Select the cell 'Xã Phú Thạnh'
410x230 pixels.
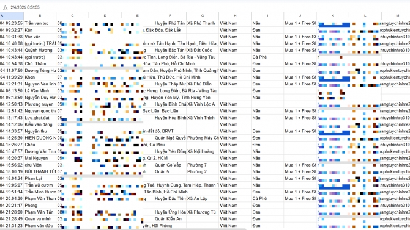[x=203, y=23]
